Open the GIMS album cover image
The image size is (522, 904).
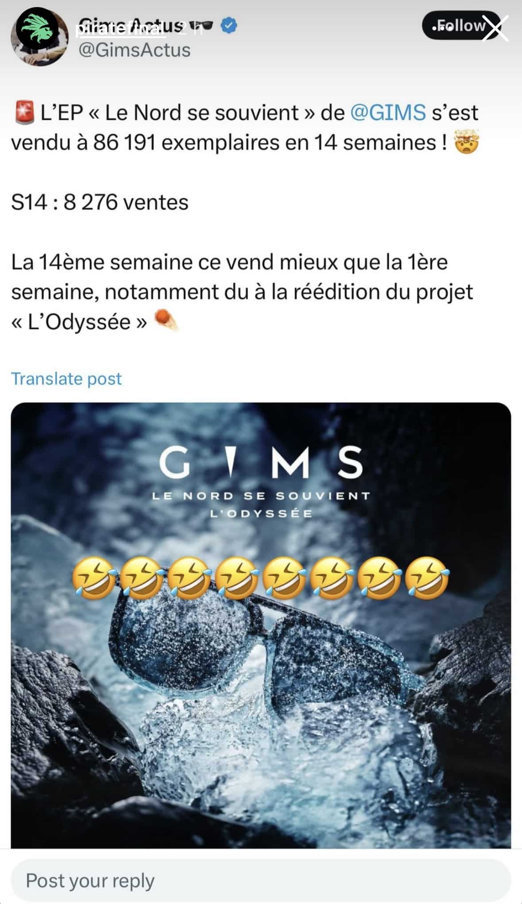coord(261,625)
